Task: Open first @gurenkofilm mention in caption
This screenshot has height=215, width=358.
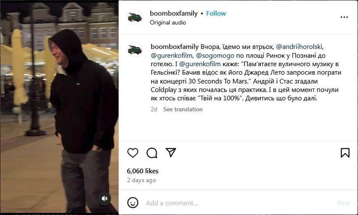Action: pyautogui.click(x=171, y=55)
